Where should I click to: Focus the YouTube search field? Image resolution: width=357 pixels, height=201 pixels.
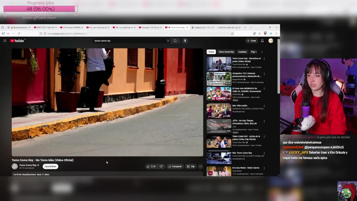(129, 41)
